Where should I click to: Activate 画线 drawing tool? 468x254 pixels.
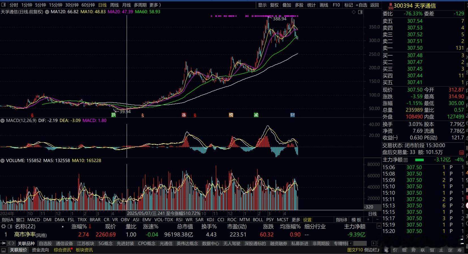324,5
